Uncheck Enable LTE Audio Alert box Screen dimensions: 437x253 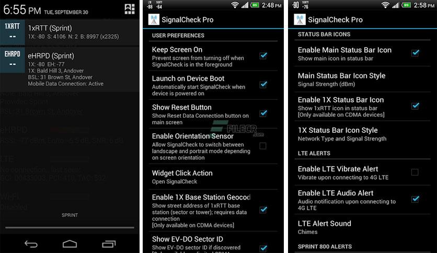(415, 199)
